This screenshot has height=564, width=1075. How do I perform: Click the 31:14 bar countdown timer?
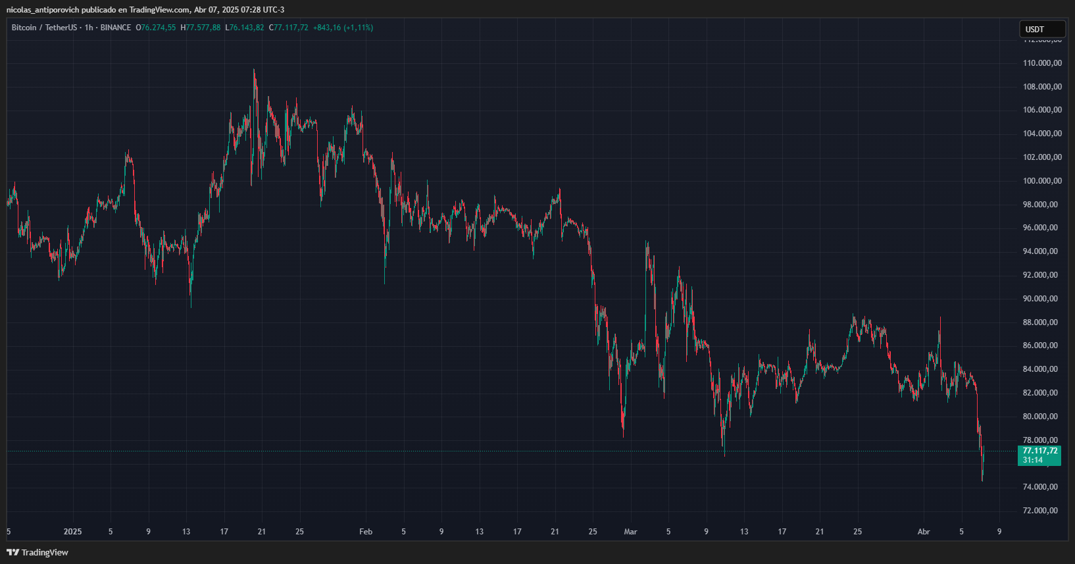(x=1033, y=460)
